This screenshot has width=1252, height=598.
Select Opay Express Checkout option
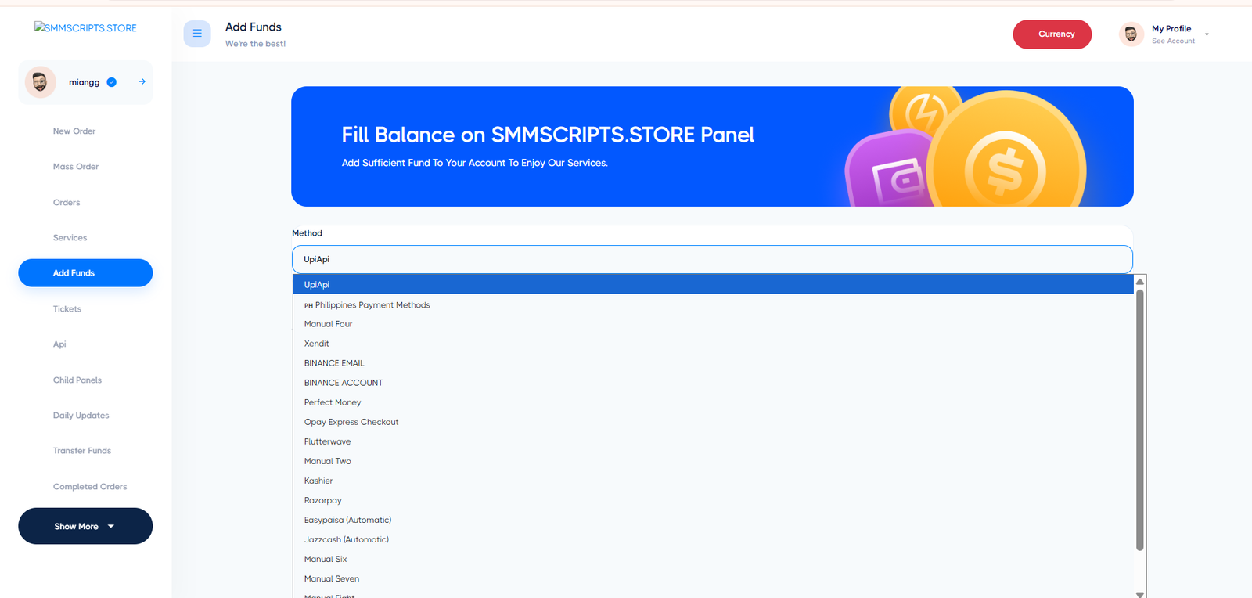pos(713,422)
